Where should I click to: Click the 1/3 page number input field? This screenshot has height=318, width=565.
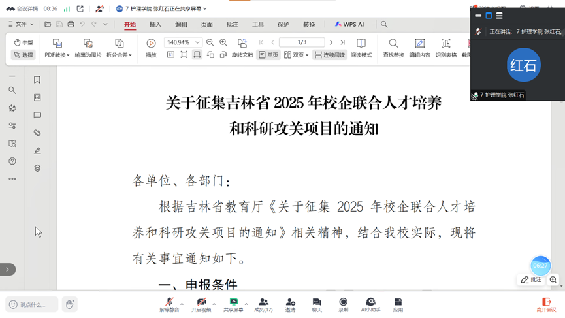click(x=302, y=42)
